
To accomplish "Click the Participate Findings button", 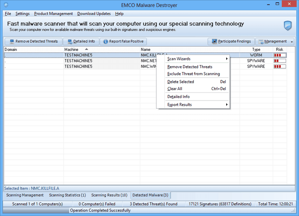I will tap(231, 41).
